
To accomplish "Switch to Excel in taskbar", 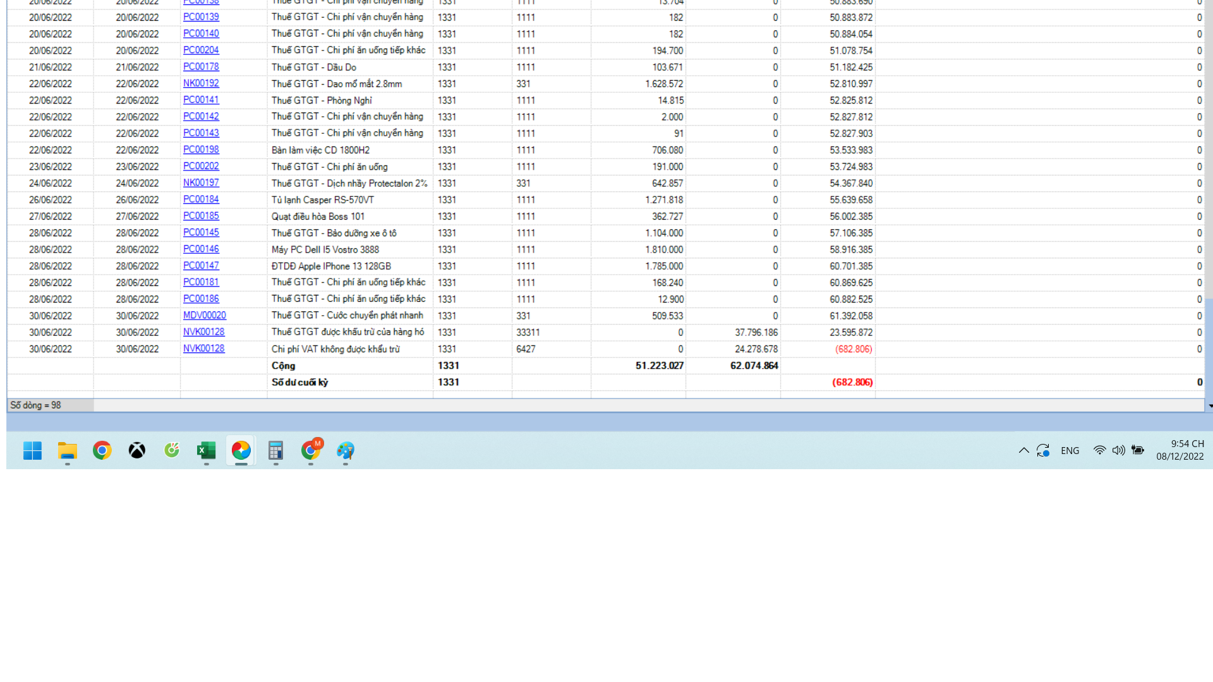I will coord(207,450).
